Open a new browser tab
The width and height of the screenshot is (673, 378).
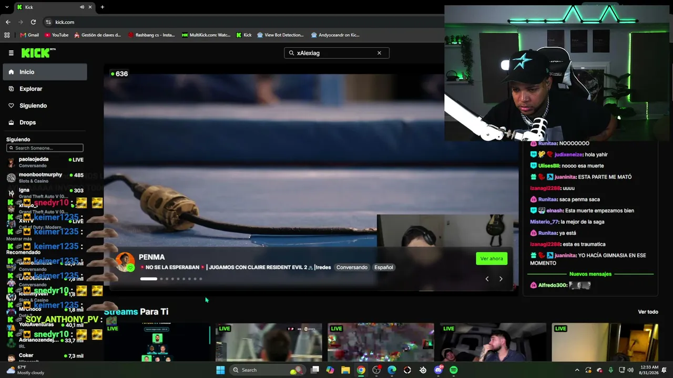(x=102, y=7)
